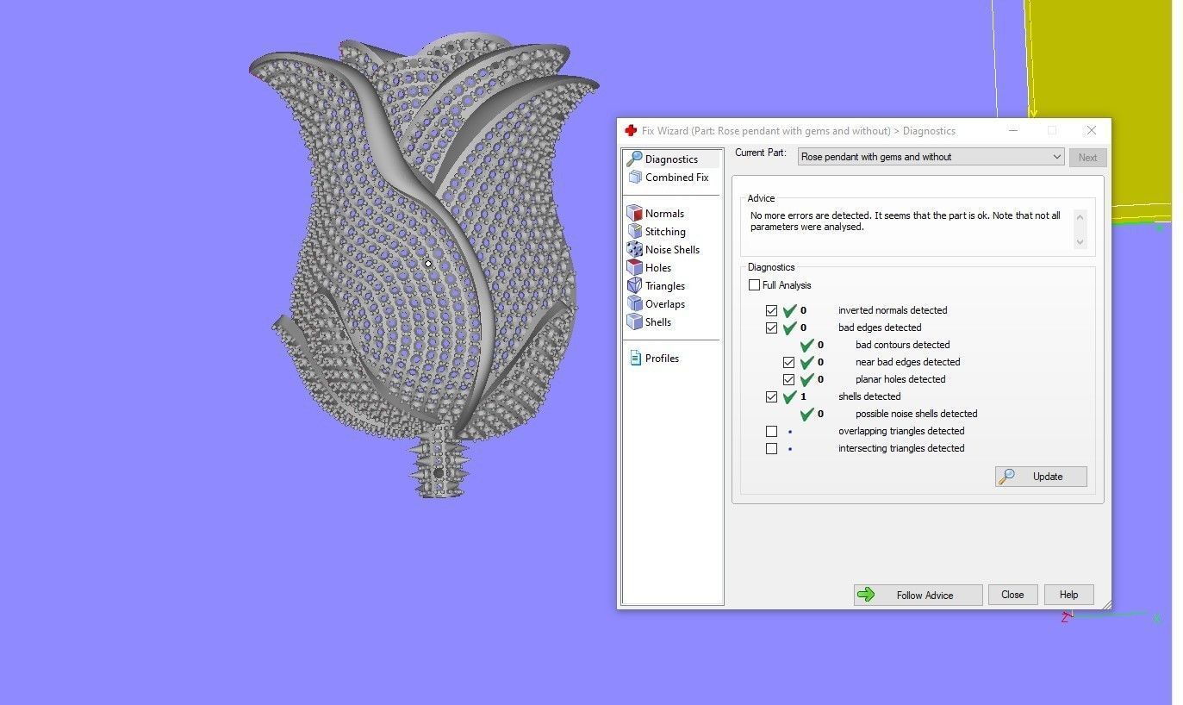
Task: Click green arrow on Follow Advice
Action: click(x=867, y=595)
